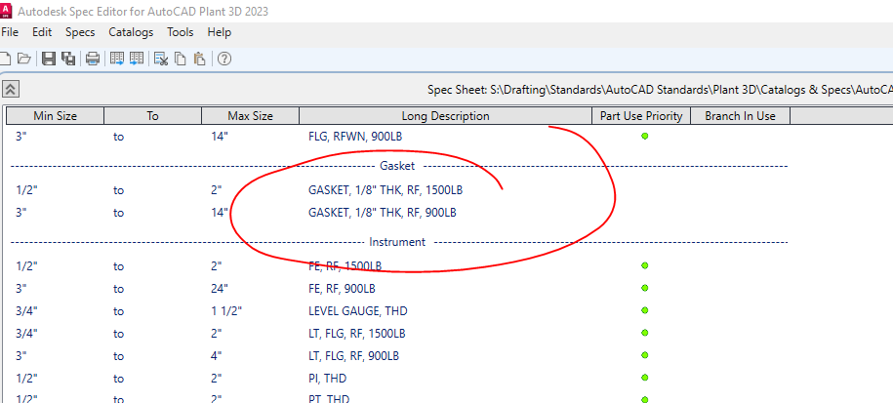Cut selection with the scissors icon
Image resolution: width=893 pixels, height=403 pixels.
pos(161,59)
